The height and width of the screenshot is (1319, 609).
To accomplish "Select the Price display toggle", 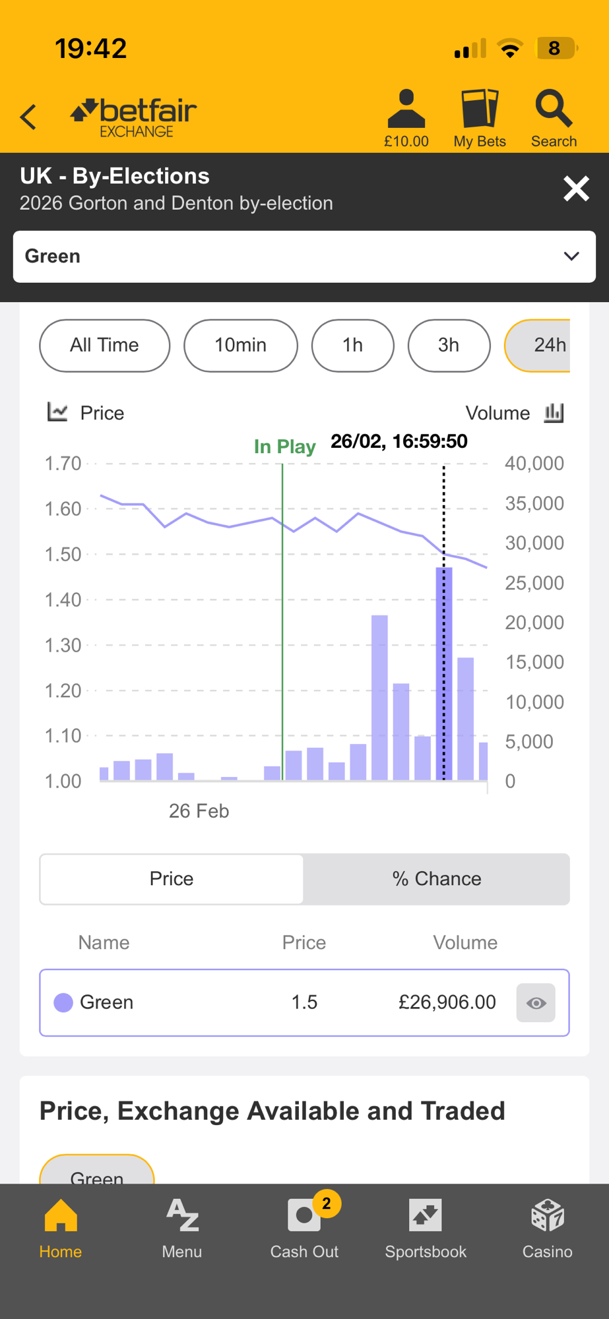I will [x=172, y=879].
